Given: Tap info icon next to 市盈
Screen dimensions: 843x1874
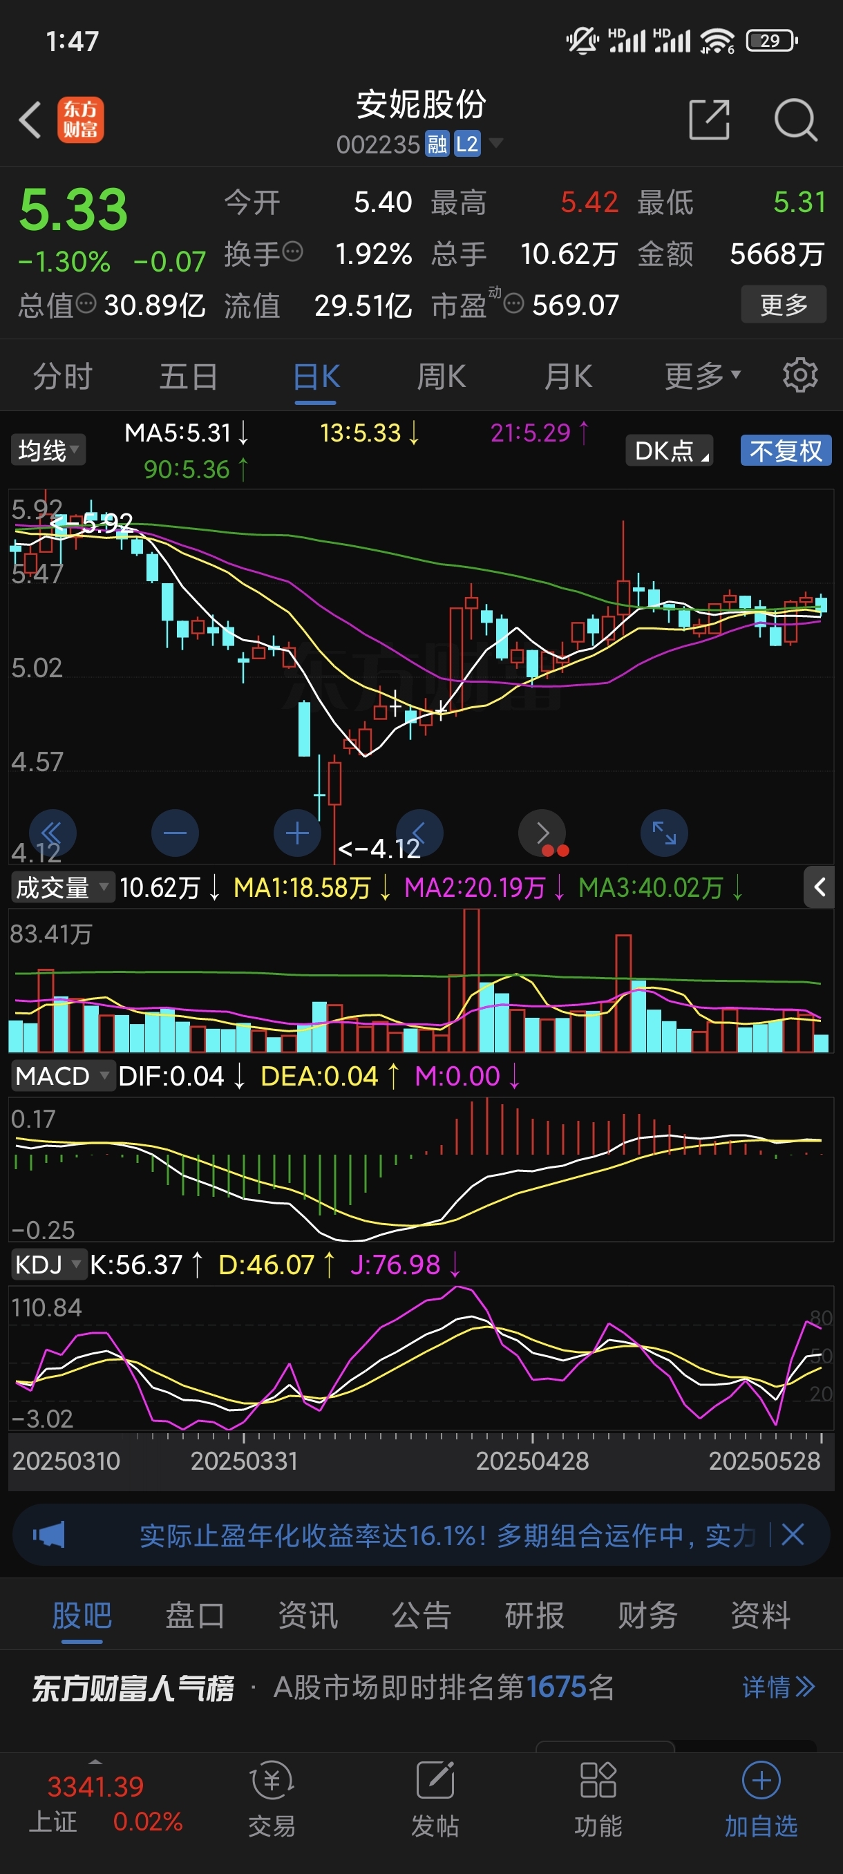Looking at the screenshot, I should pos(513,303).
